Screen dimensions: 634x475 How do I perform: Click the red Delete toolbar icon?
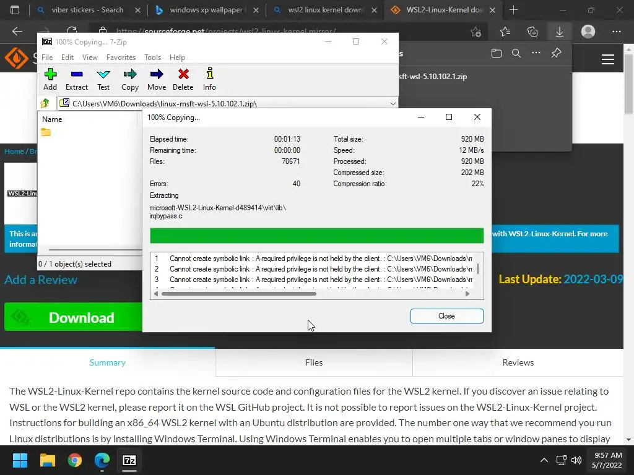coord(183,80)
